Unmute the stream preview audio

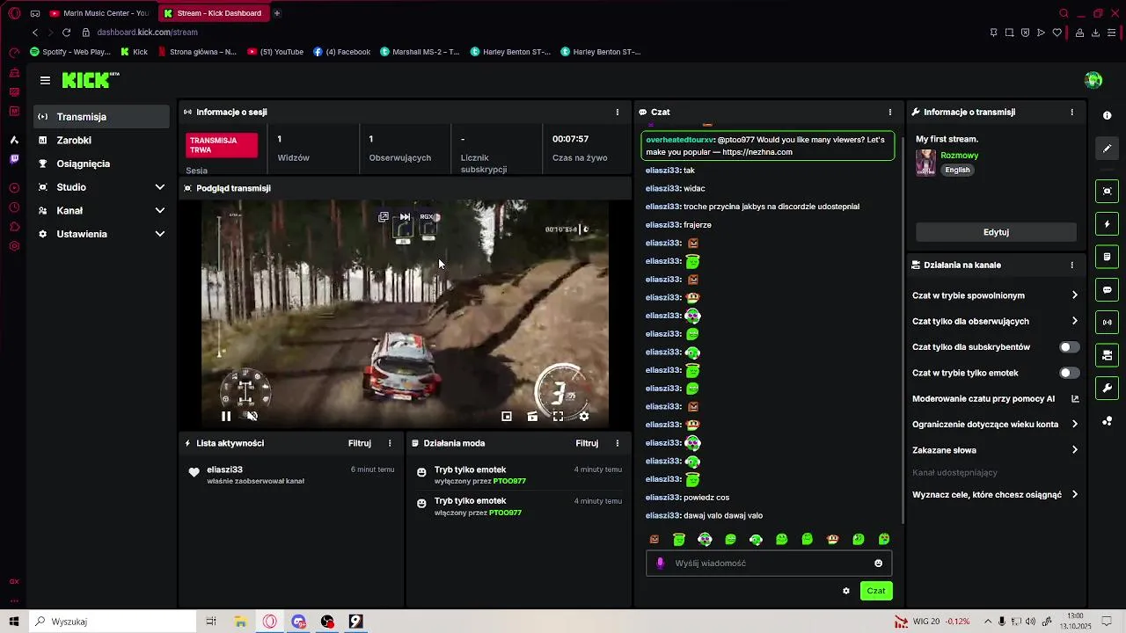click(x=252, y=417)
